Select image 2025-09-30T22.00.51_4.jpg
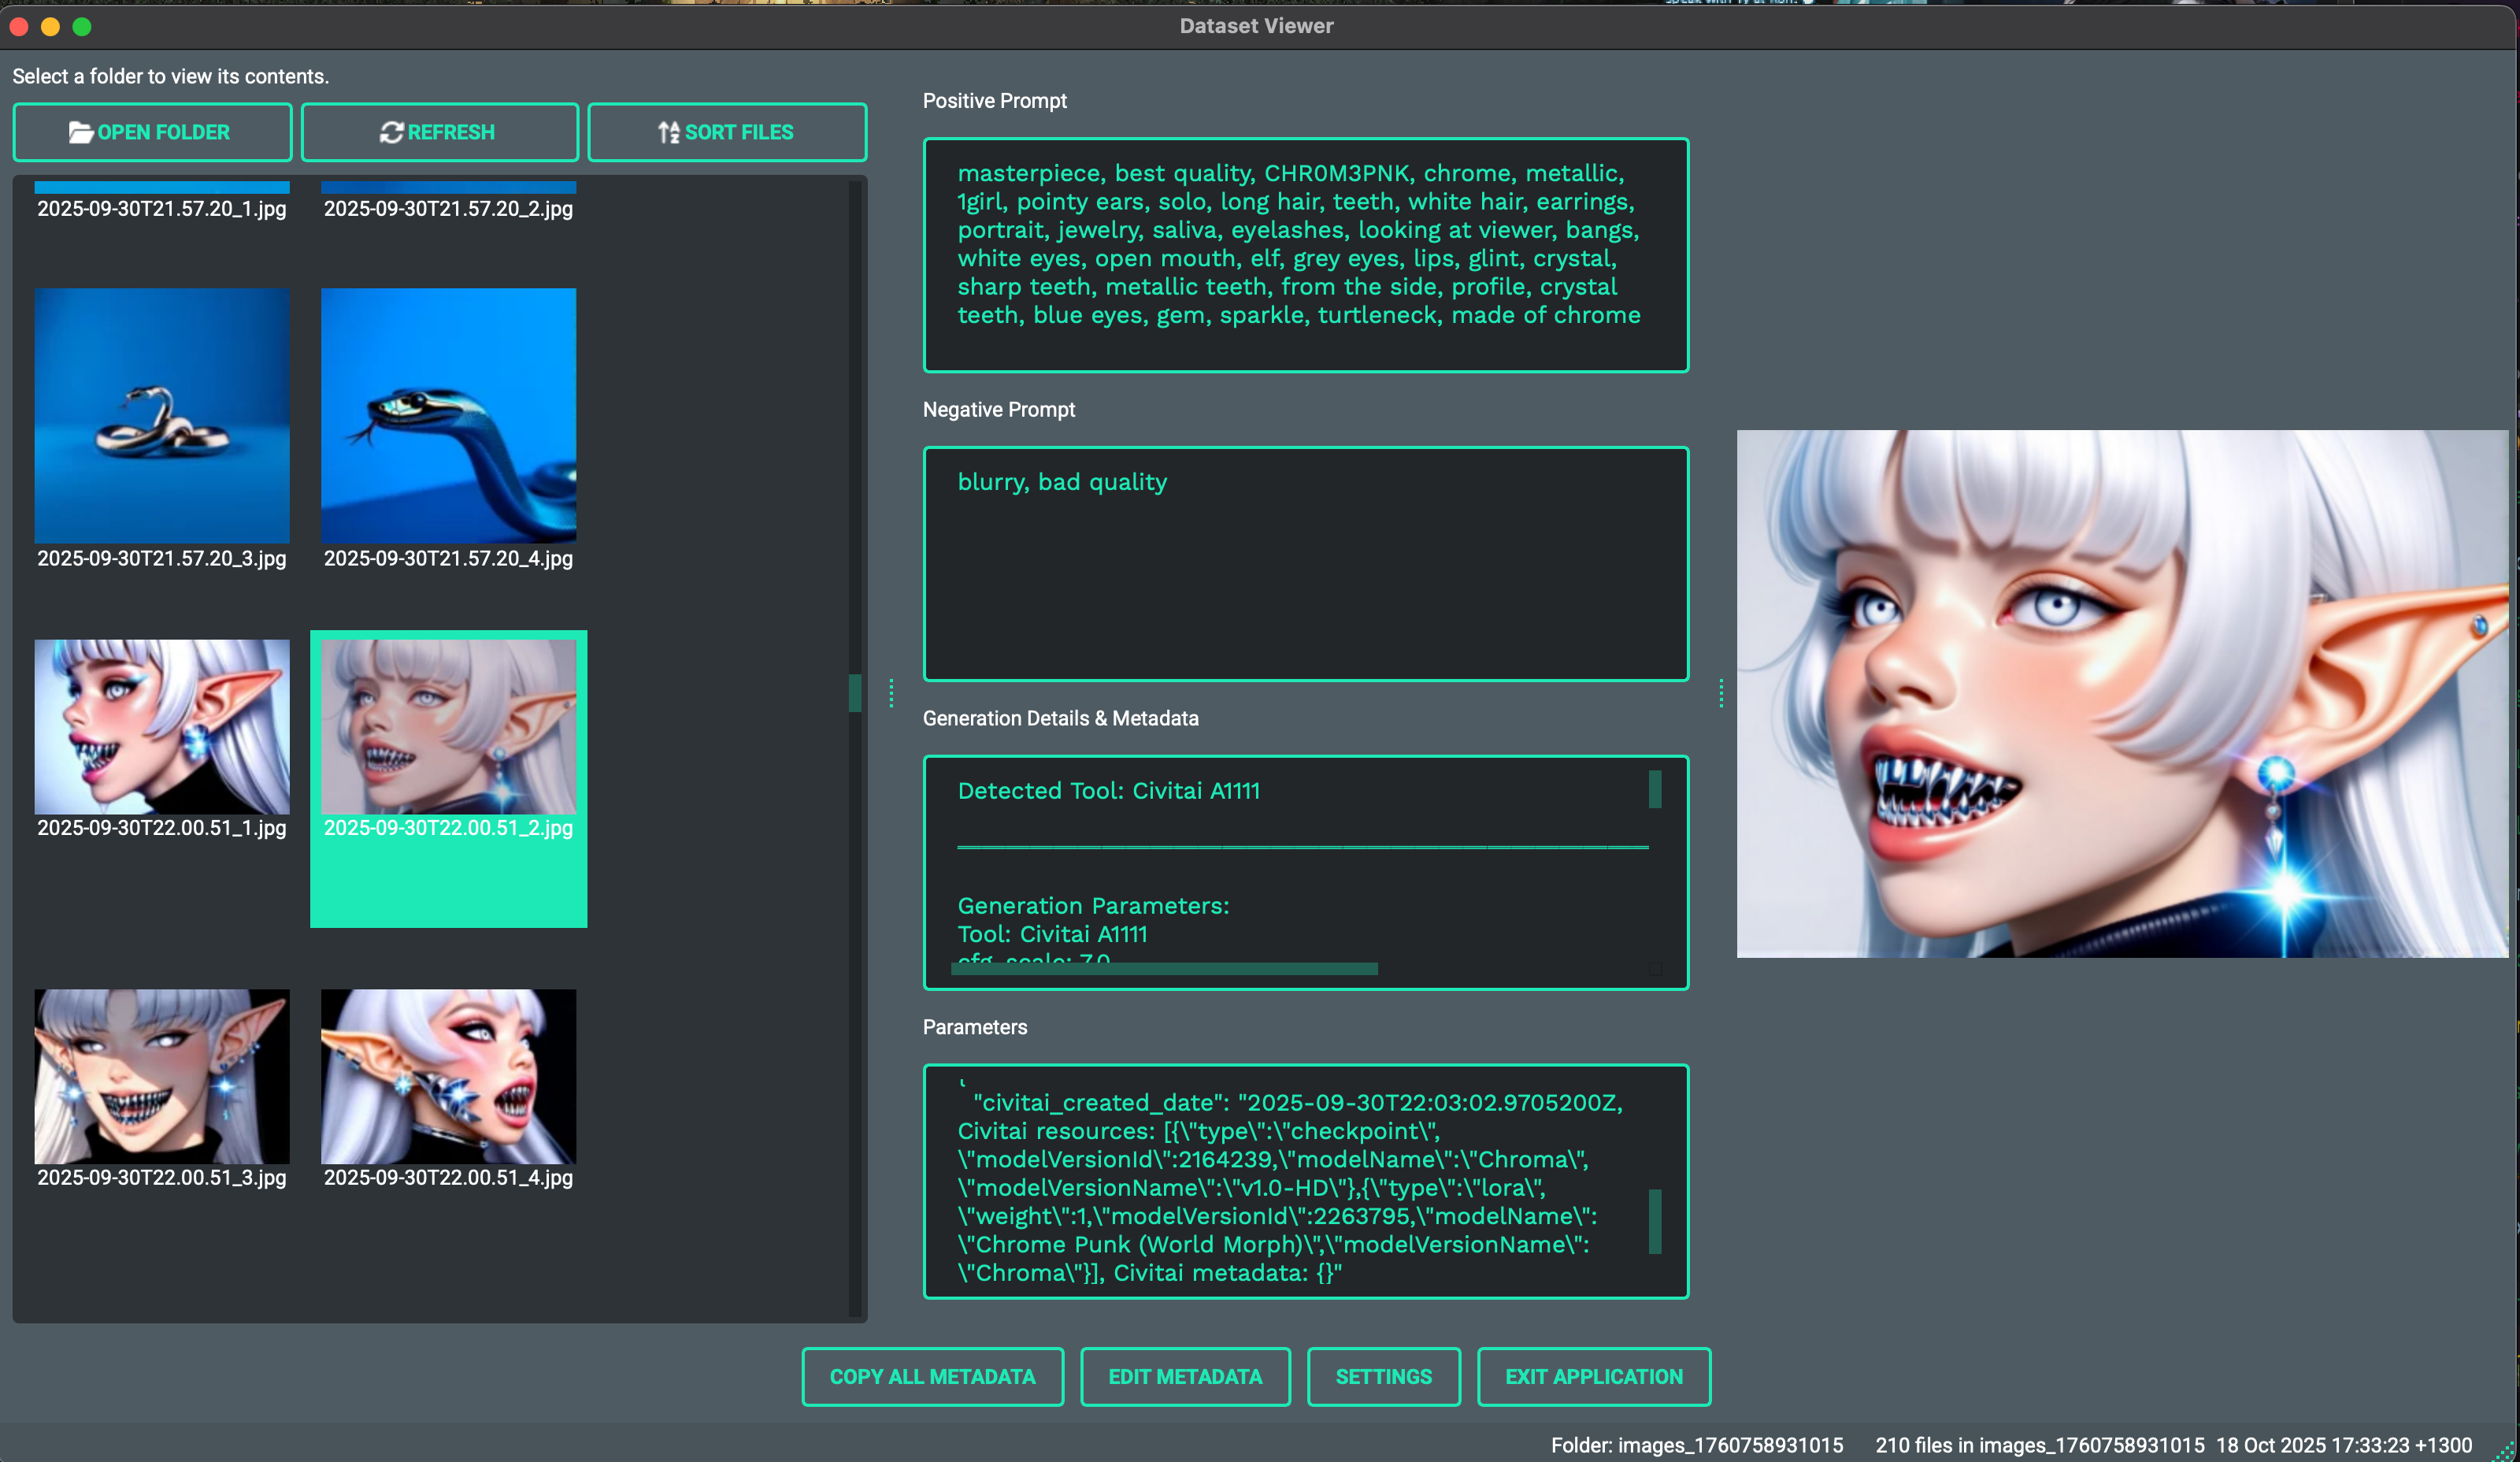This screenshot has height=1462, width=2520. (448, 1076)
